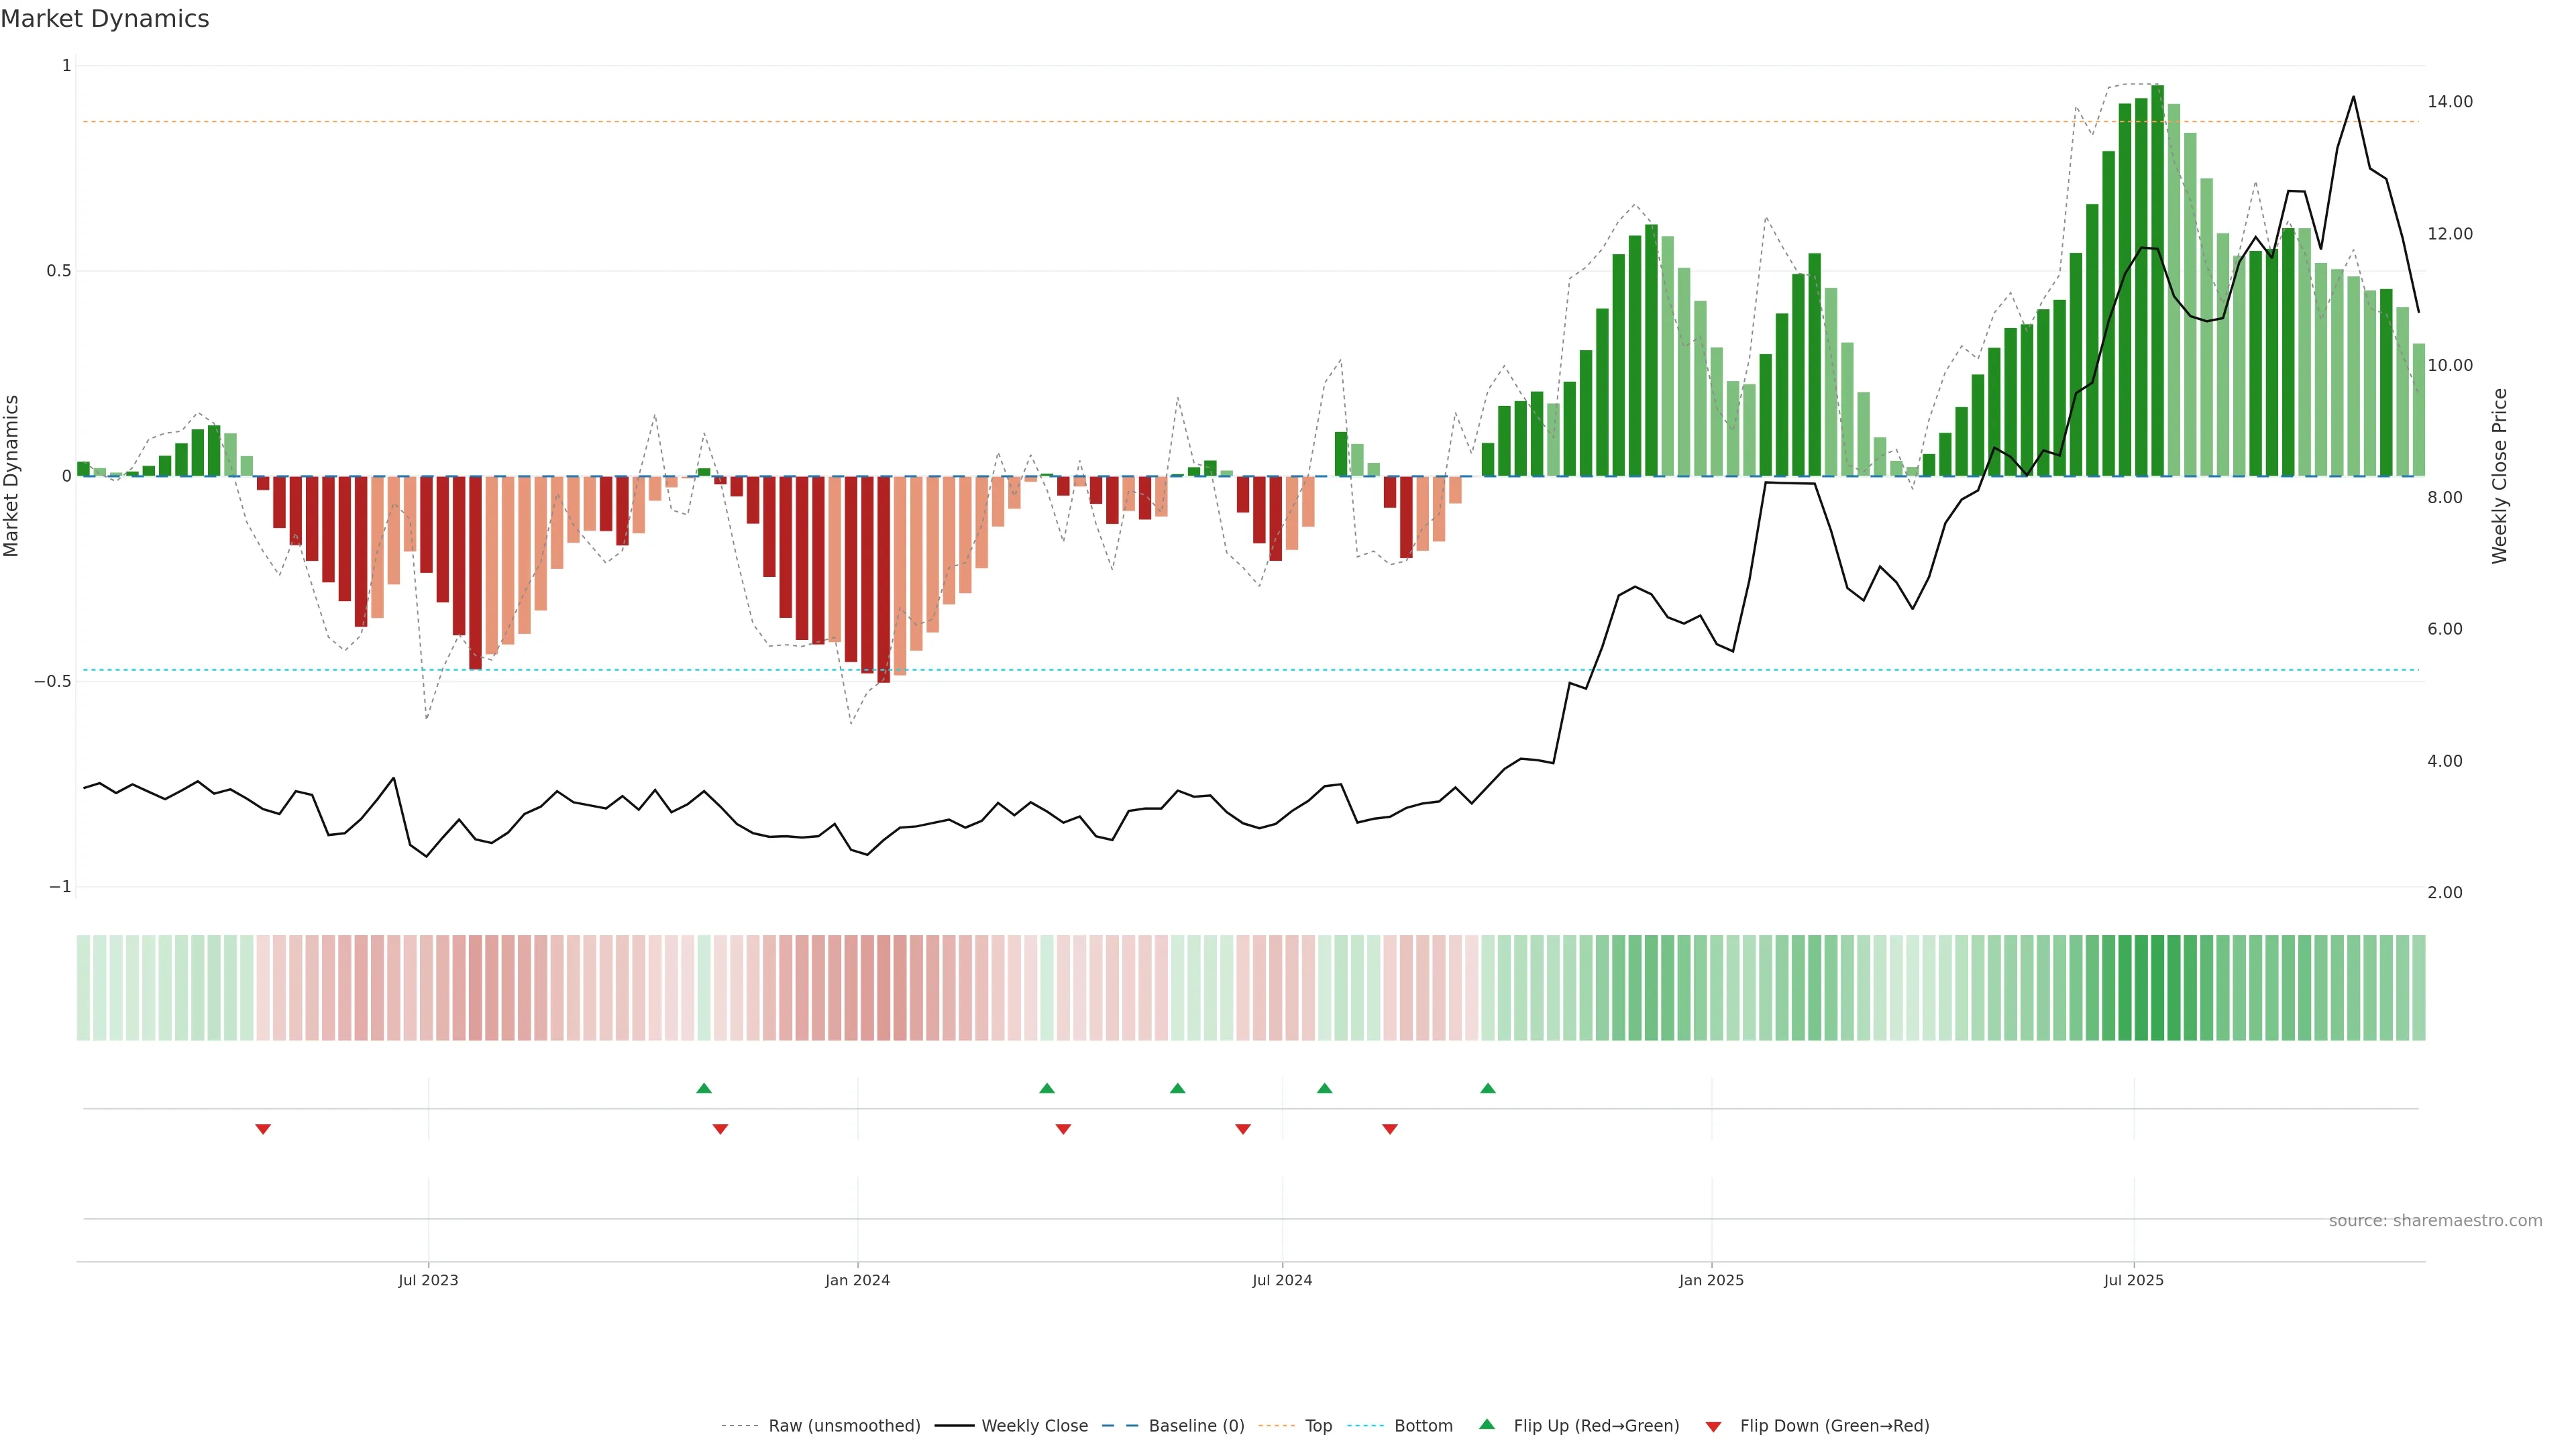Screen dimensions: 2576x1449
Task: Click the first green flip-up triangle marker
Action: point(704,1088)
